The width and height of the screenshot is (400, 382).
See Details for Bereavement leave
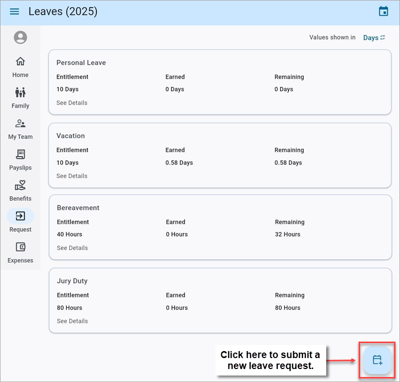pos(72,248)
